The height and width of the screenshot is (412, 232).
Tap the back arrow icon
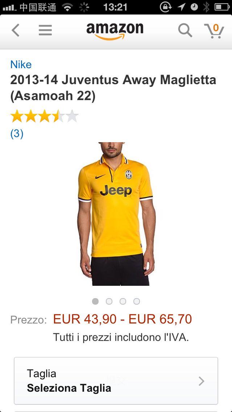[x=16, y=30]
